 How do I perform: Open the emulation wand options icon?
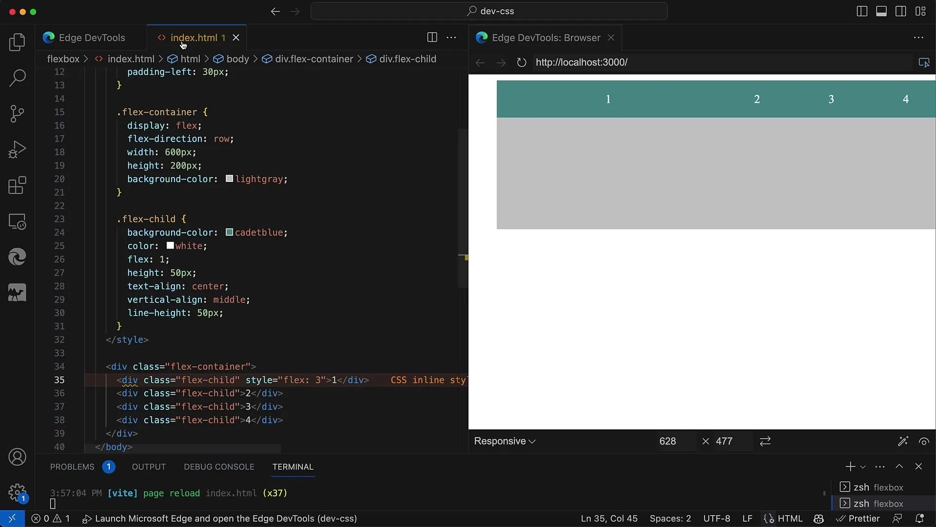tap(903, 441)
